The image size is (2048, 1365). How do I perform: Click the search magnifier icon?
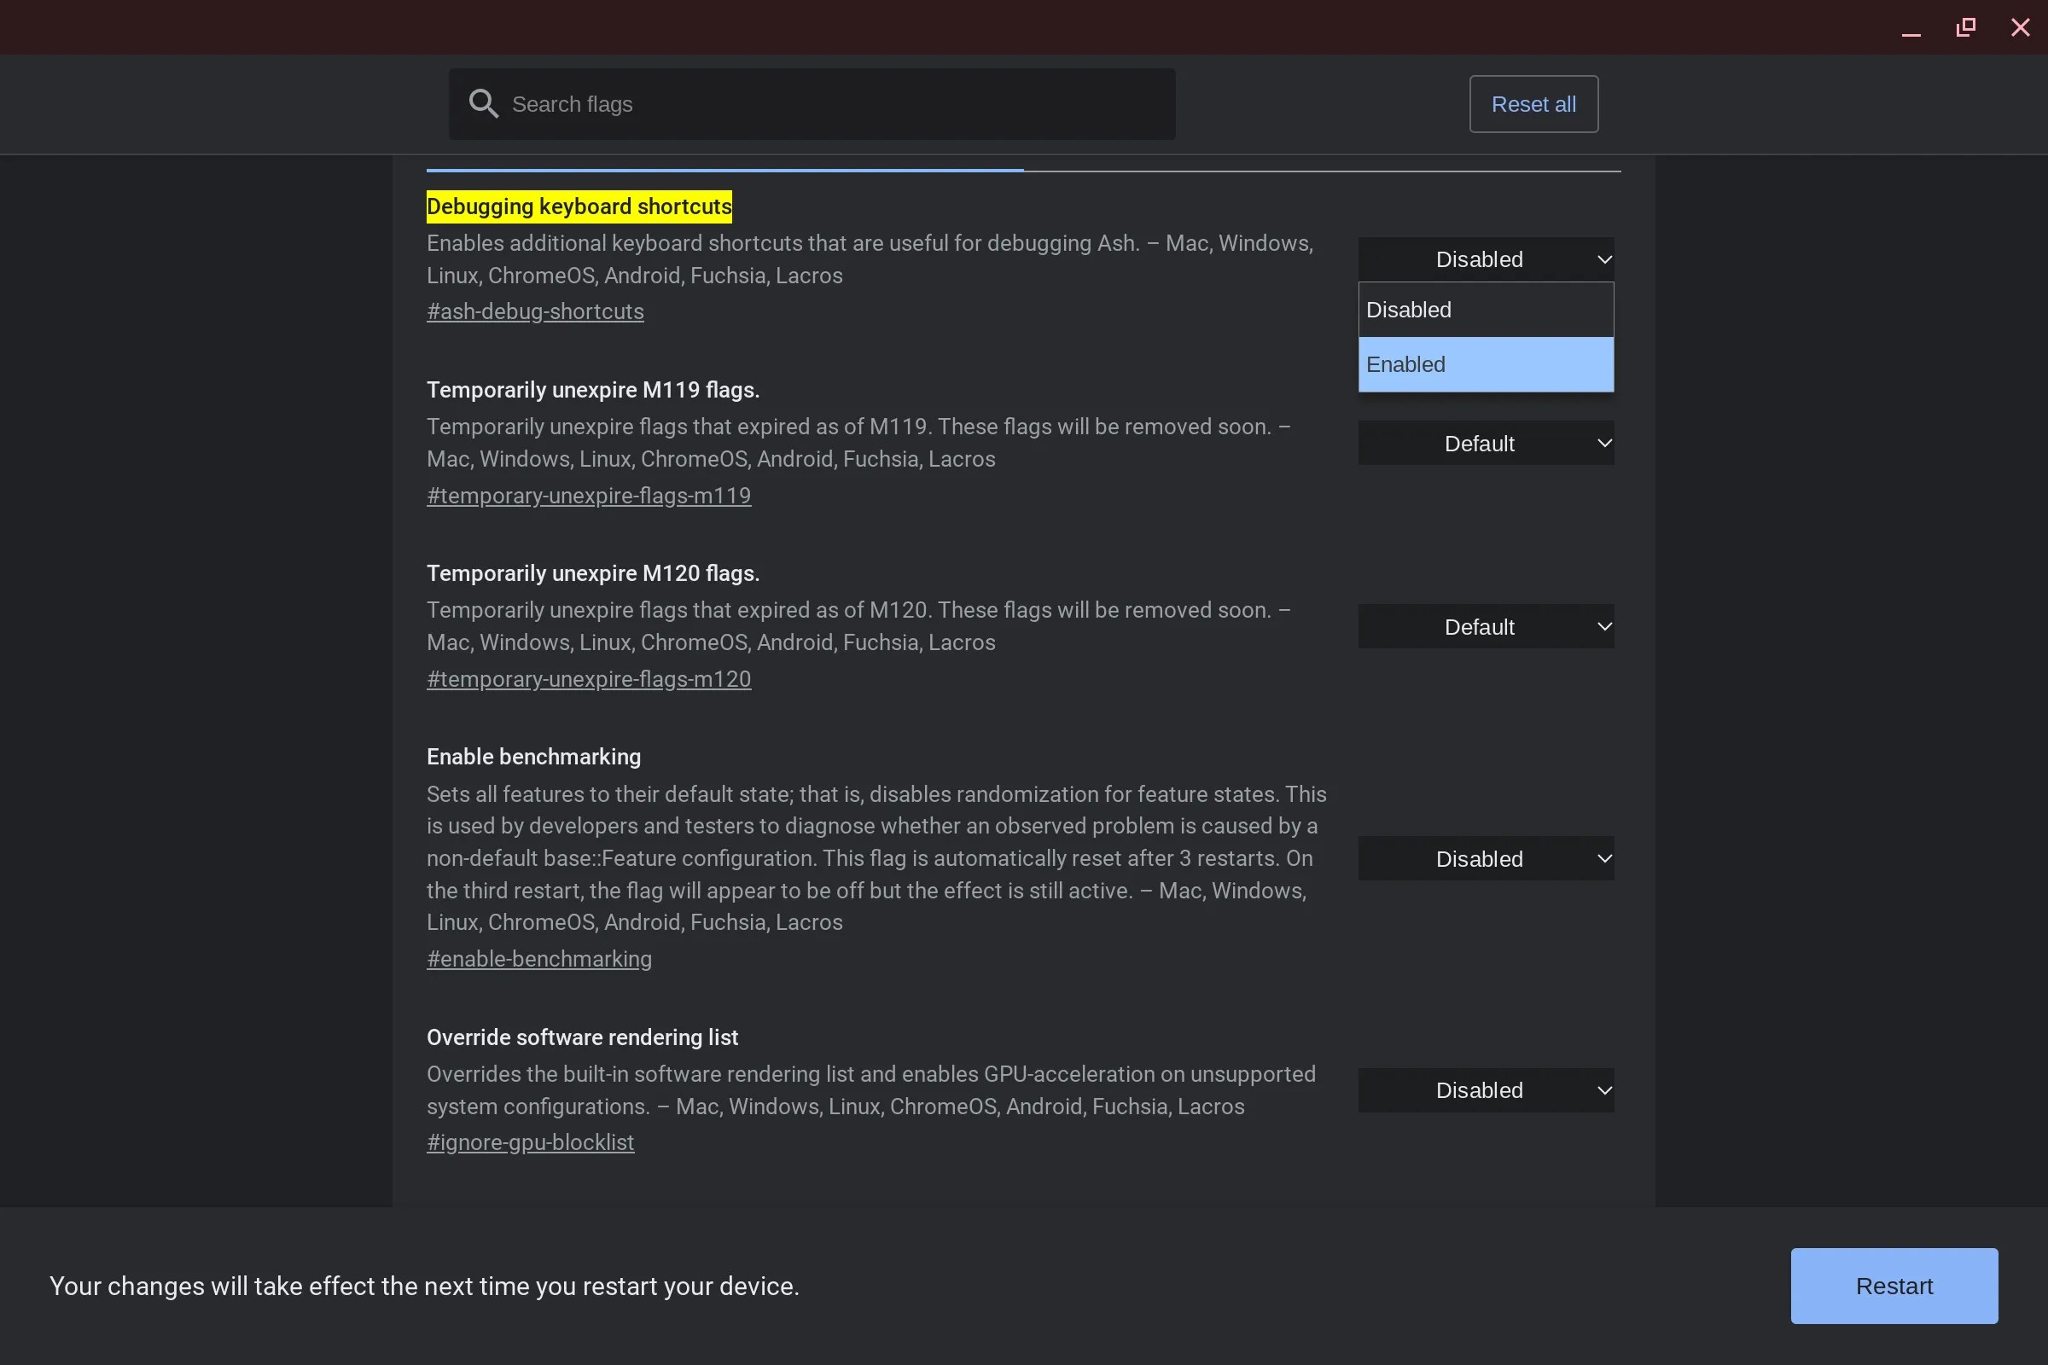pos(485,103)
